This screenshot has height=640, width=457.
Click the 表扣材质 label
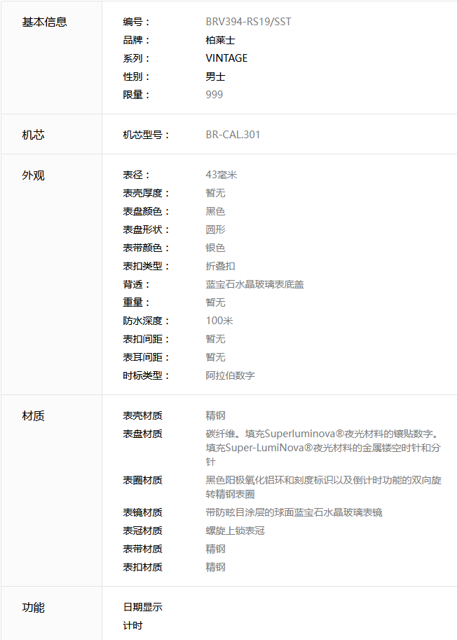[x=143, y=567]
